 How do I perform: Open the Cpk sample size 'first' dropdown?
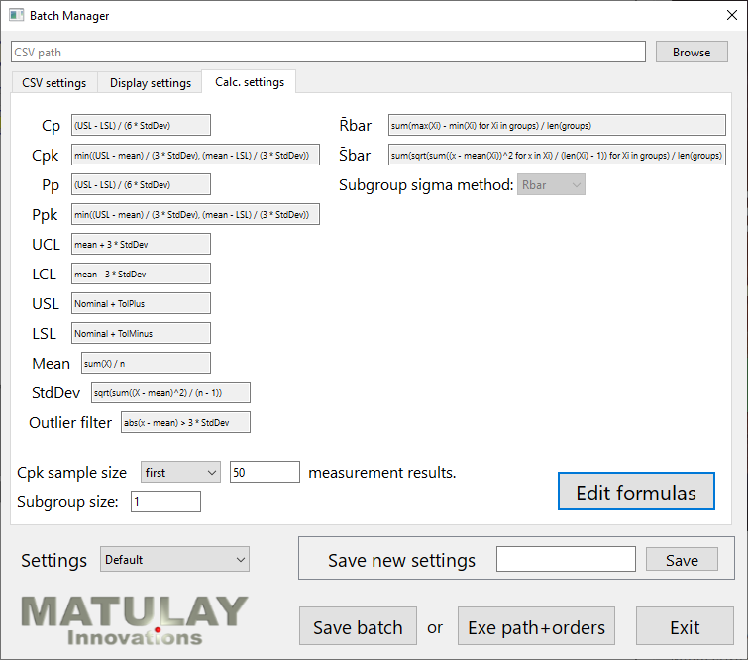point(180,473)
